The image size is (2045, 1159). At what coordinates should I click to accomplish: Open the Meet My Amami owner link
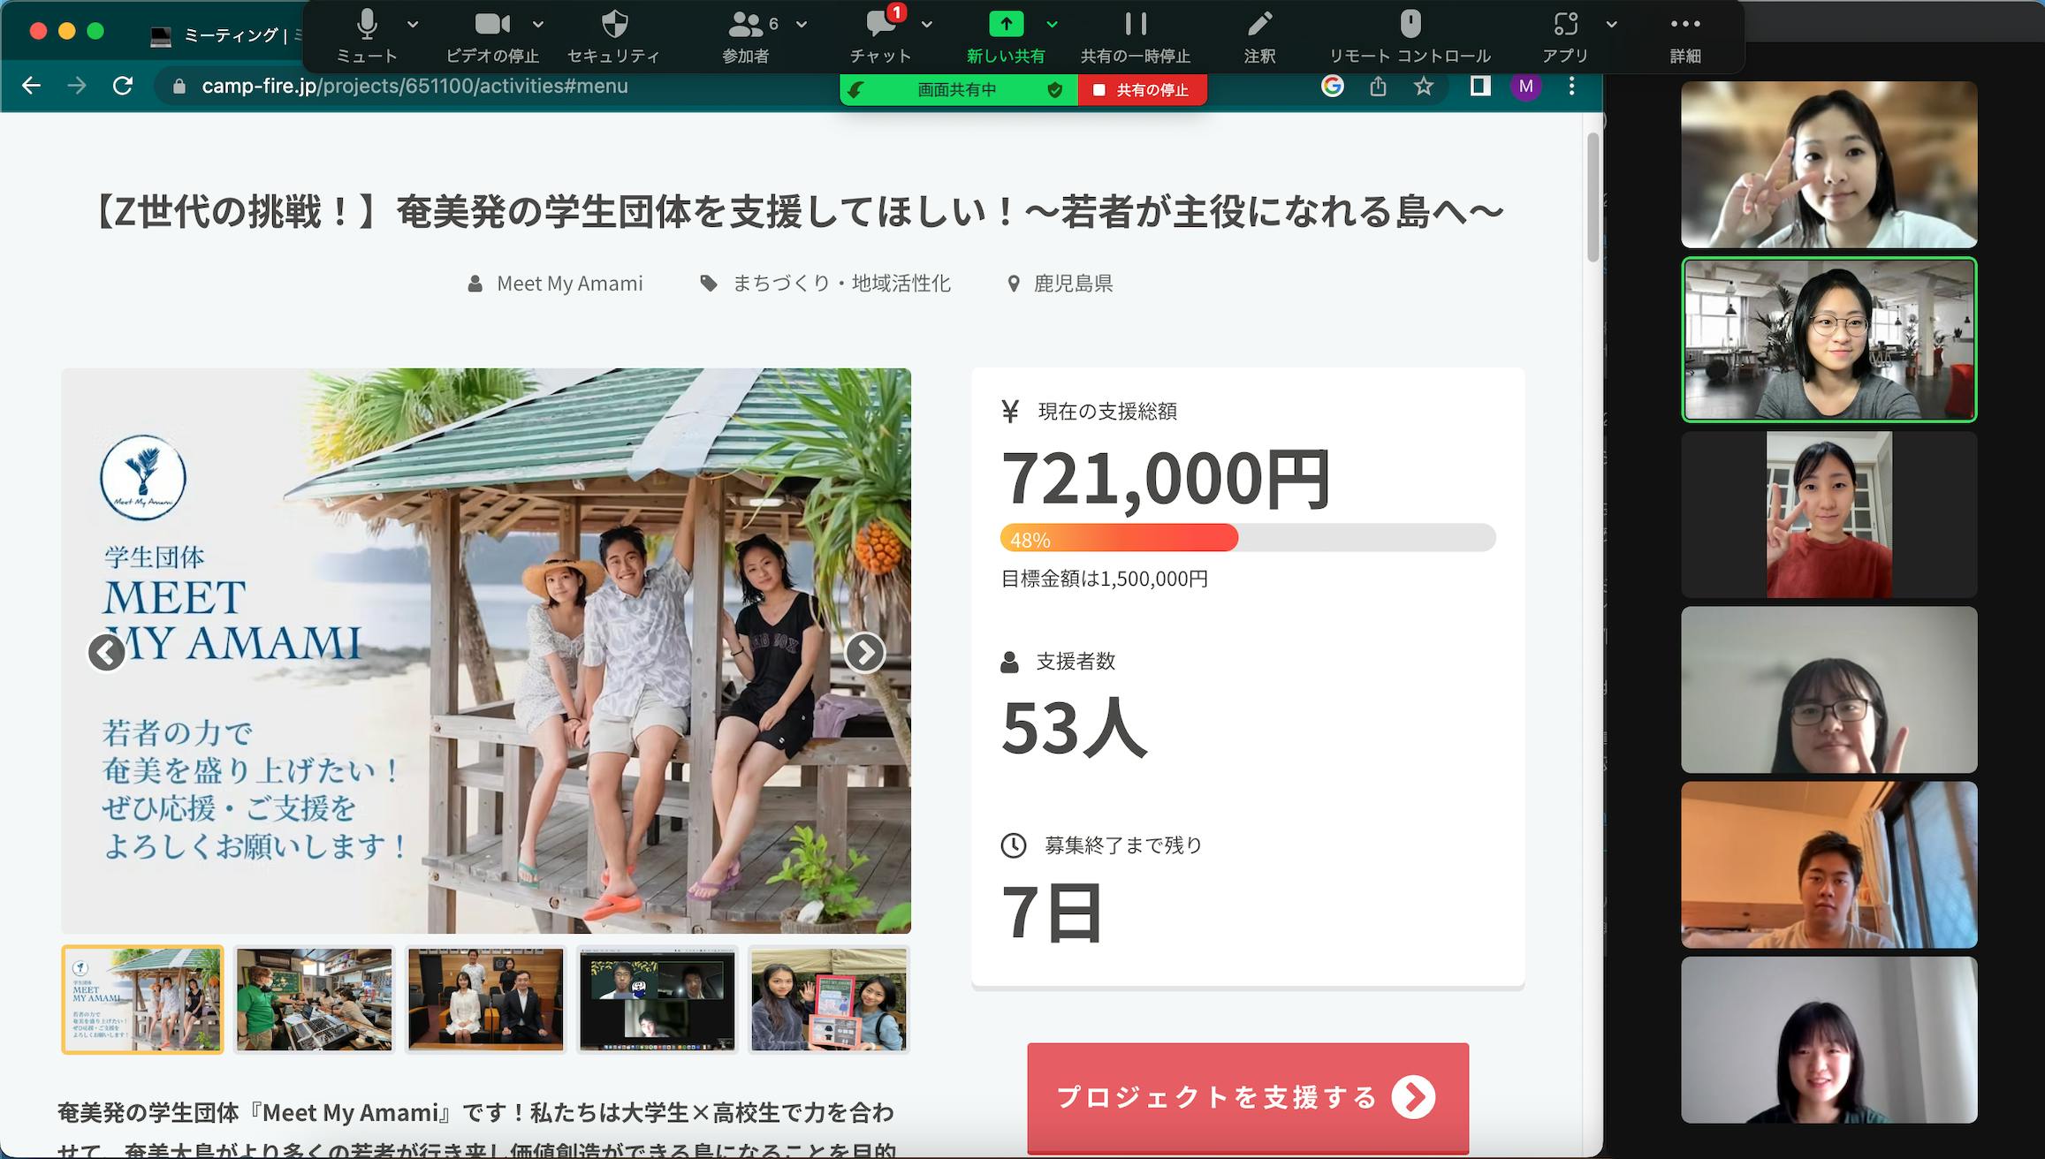click(x=569, y=284)
